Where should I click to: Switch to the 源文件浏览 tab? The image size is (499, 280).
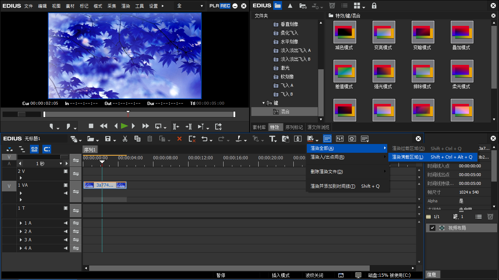coord(318,127)
